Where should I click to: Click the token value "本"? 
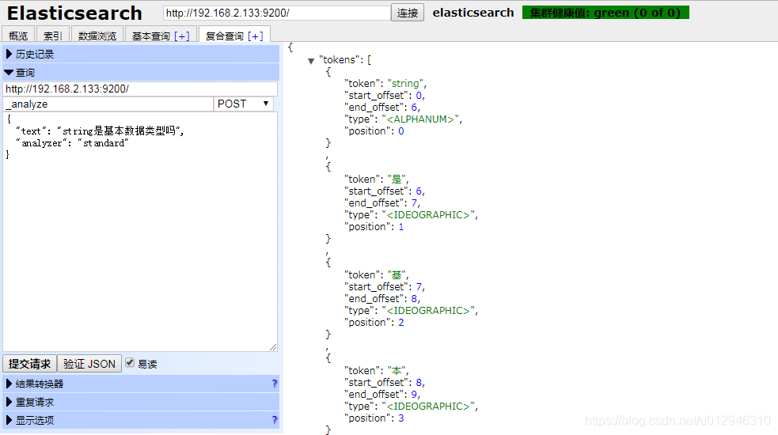point(397,370)
